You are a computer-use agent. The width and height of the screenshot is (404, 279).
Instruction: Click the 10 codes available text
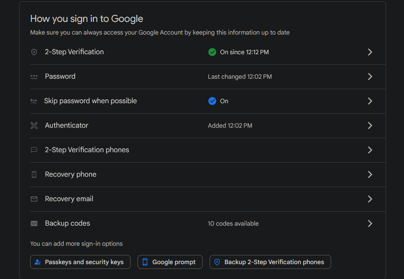tap(233, 223)
